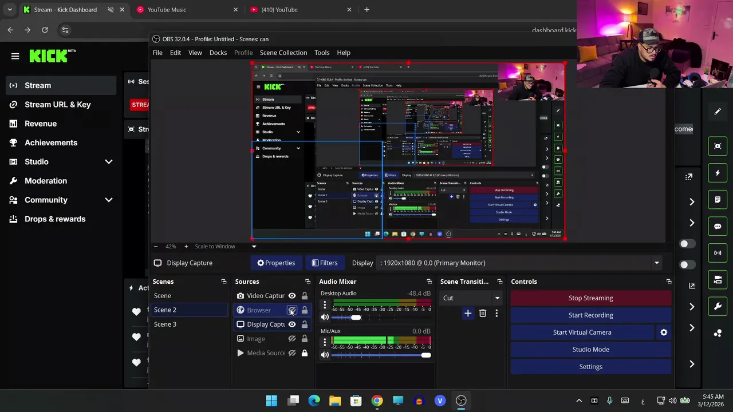Adjust Desktop Audio volume slider
The height and width of the screenshot is (412, 733).
[355, 318]
